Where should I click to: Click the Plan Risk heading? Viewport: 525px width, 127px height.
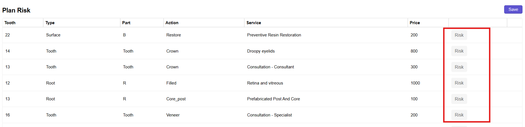[16, 10]
